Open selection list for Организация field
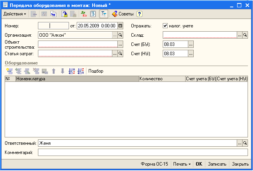 tap(115, 35)
